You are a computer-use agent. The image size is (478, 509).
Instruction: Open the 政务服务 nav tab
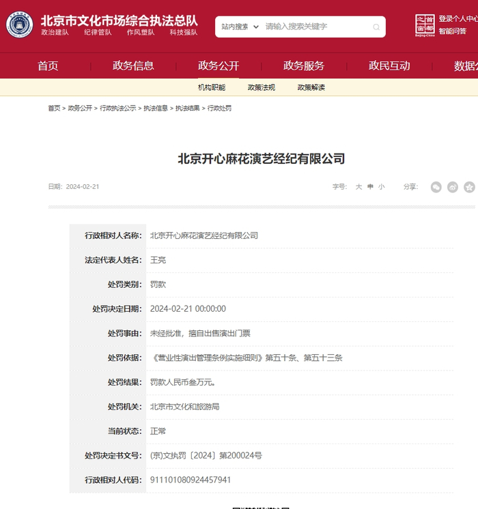(x=304, y=66)
